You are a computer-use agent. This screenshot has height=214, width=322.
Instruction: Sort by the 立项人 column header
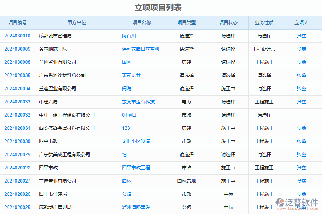[x=301, y=23]
